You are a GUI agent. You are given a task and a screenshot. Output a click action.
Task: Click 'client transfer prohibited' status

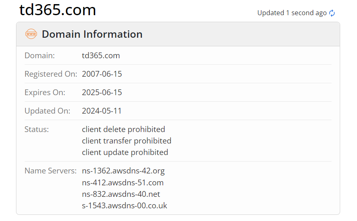pyautogui.click(x=126, y=141)
